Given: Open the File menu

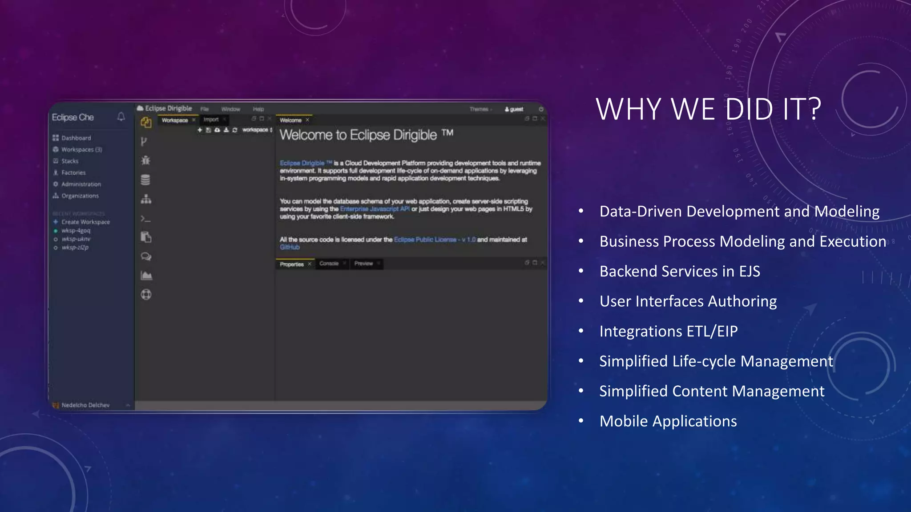Looking at the screenshot, I should click(204, 109).
